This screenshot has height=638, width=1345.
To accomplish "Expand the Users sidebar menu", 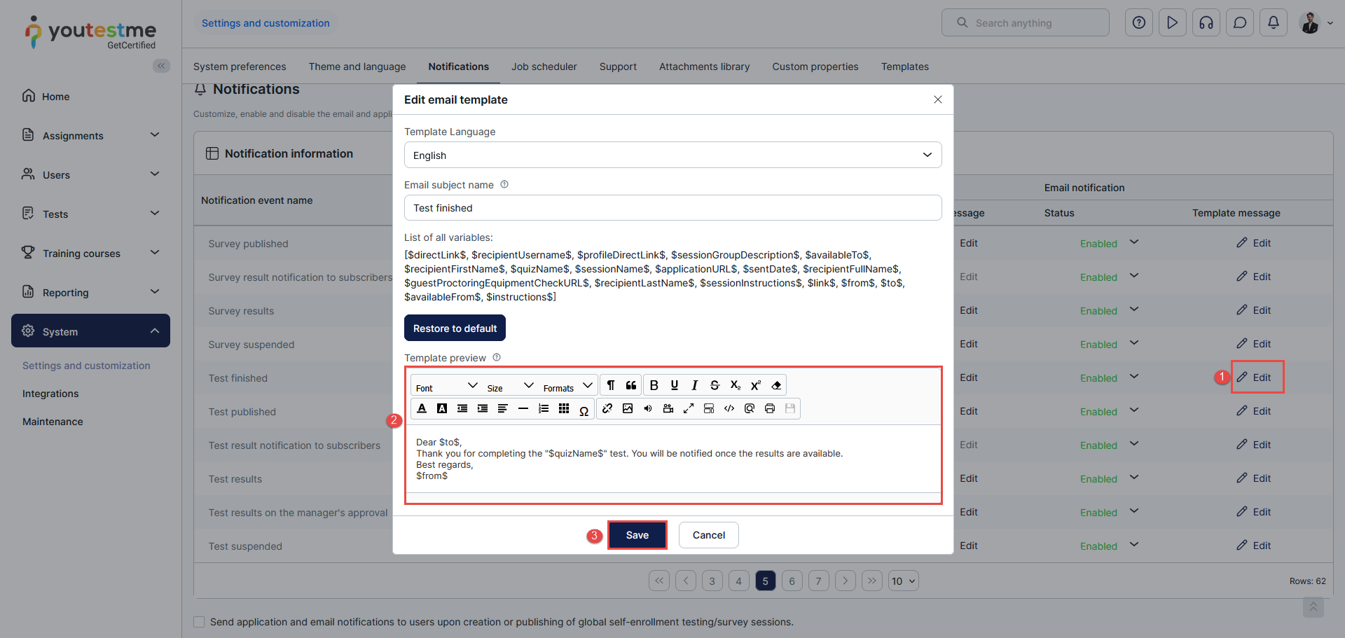I will [91, 174].
